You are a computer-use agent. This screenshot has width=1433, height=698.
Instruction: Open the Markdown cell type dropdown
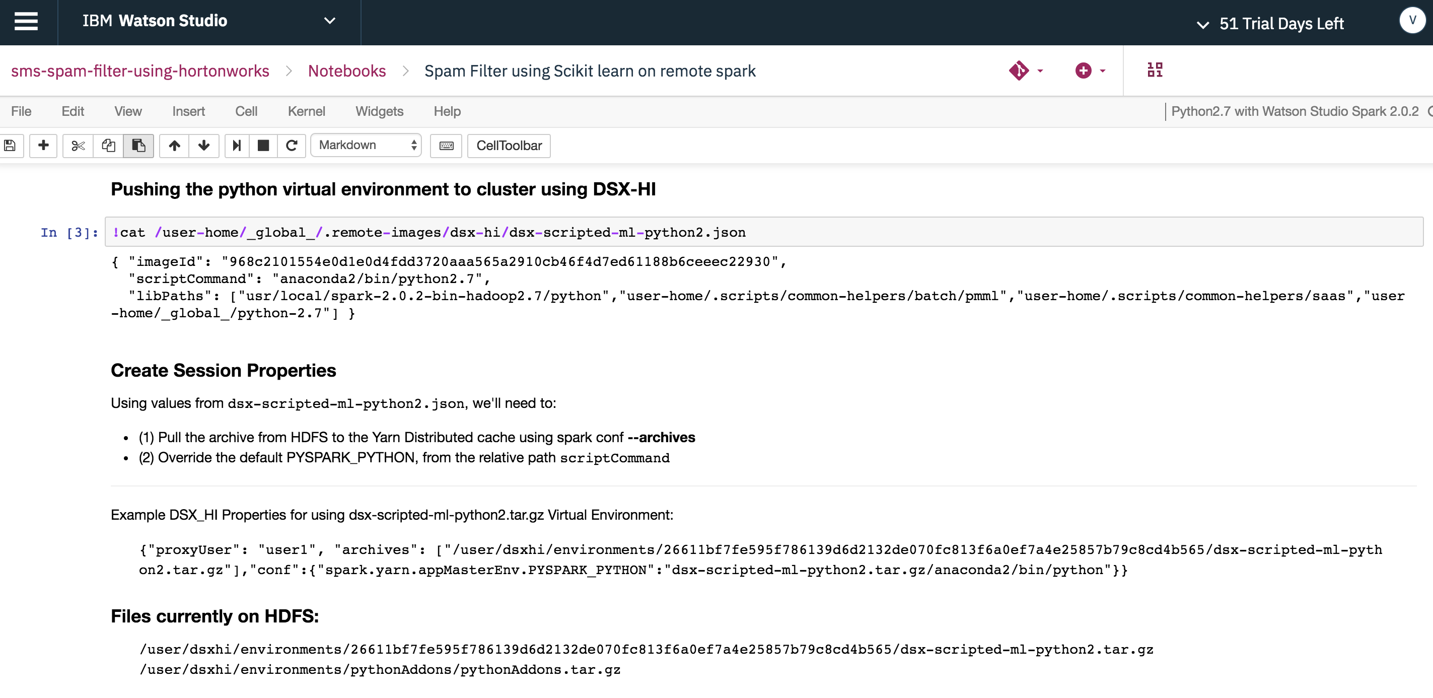click(x=366, y=145)
